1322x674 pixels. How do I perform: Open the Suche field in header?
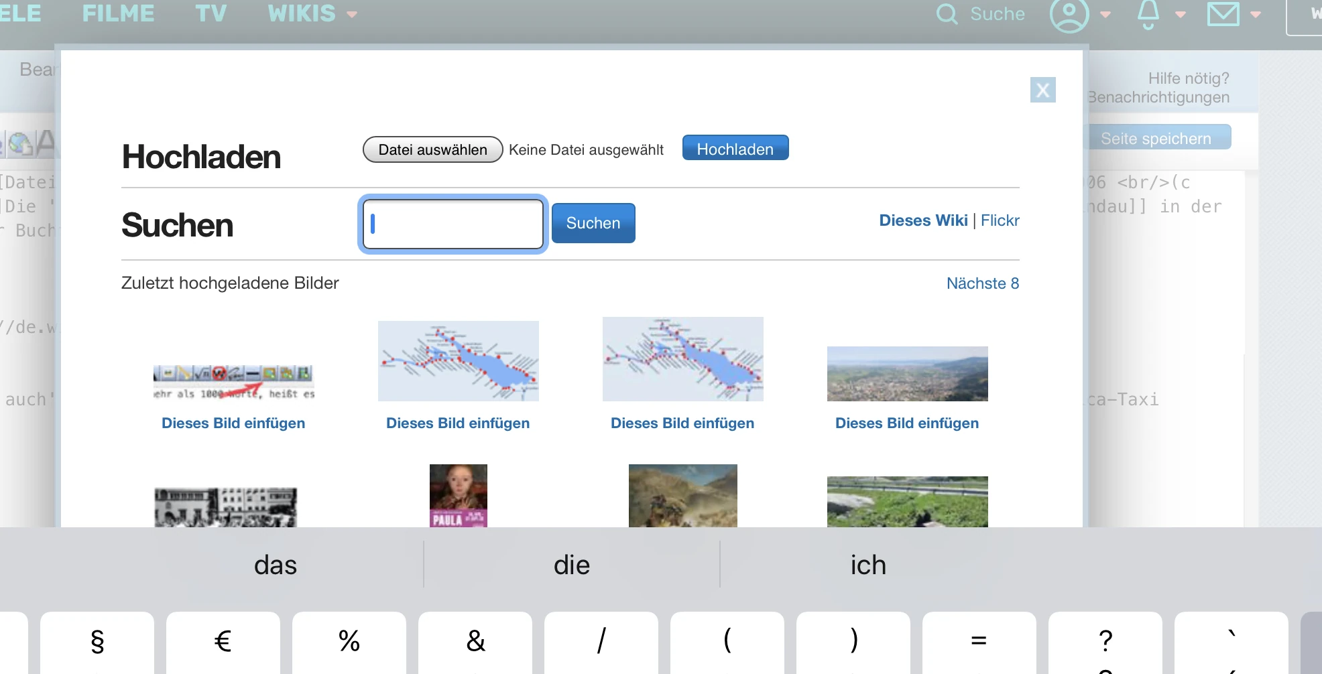[998, 13]
